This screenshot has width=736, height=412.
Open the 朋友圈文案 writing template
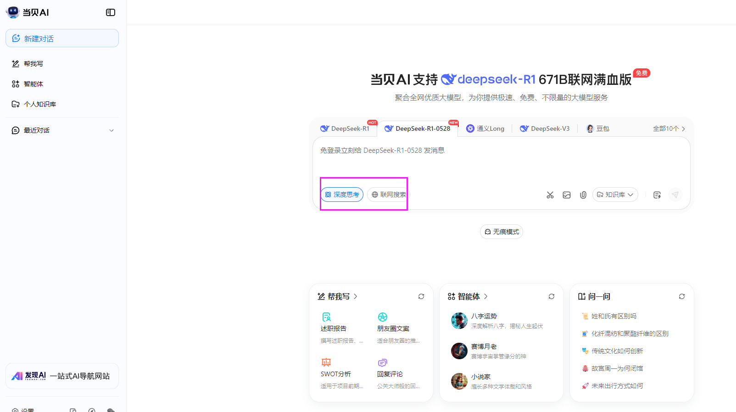coord(399,328)
